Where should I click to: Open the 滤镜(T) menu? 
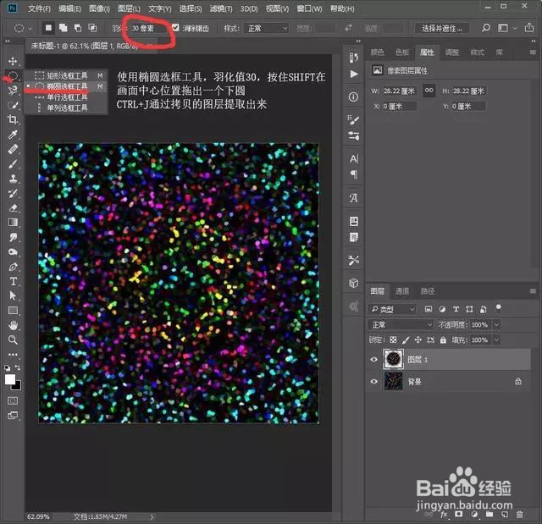221,8
